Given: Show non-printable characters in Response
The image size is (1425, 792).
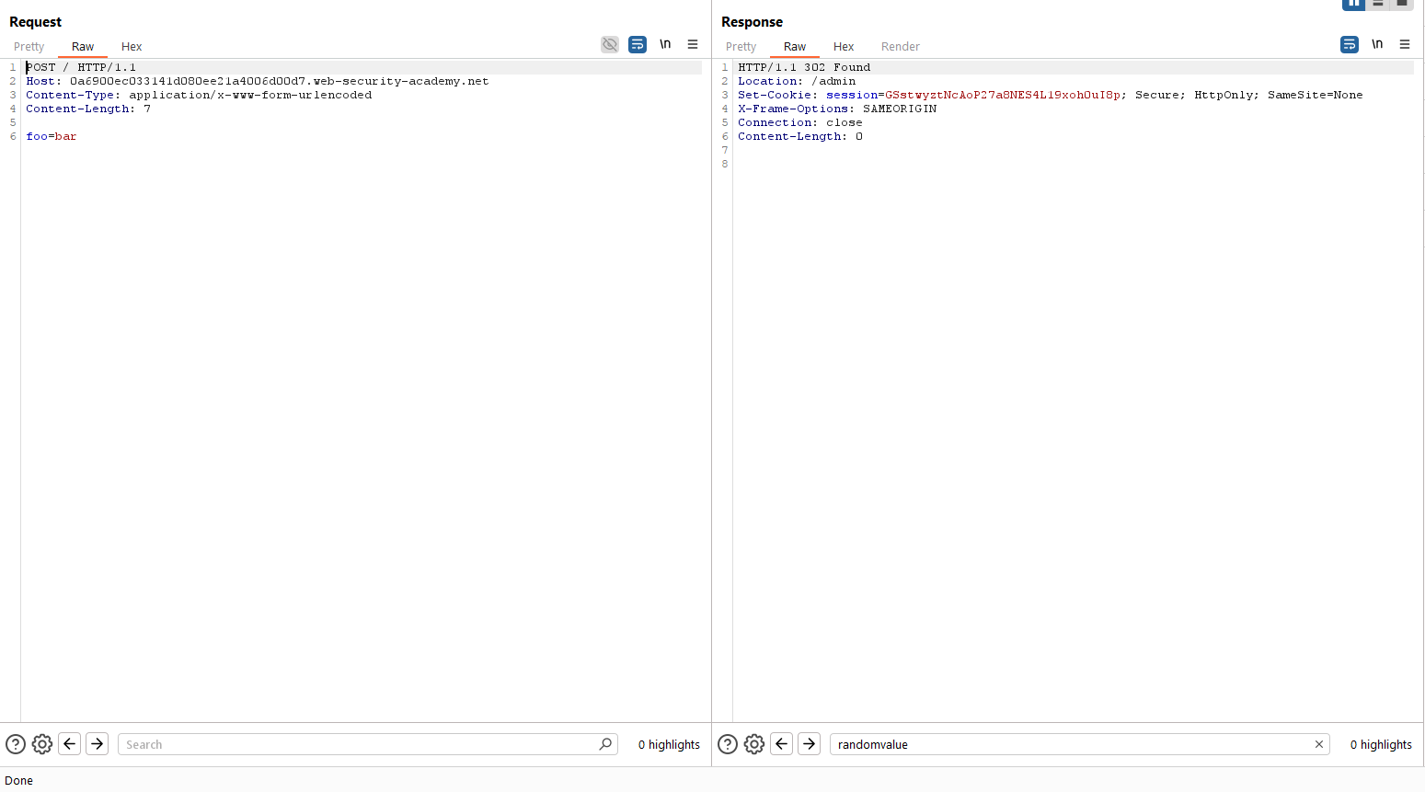Looking at the screenshot, I should pos(1377,44).
